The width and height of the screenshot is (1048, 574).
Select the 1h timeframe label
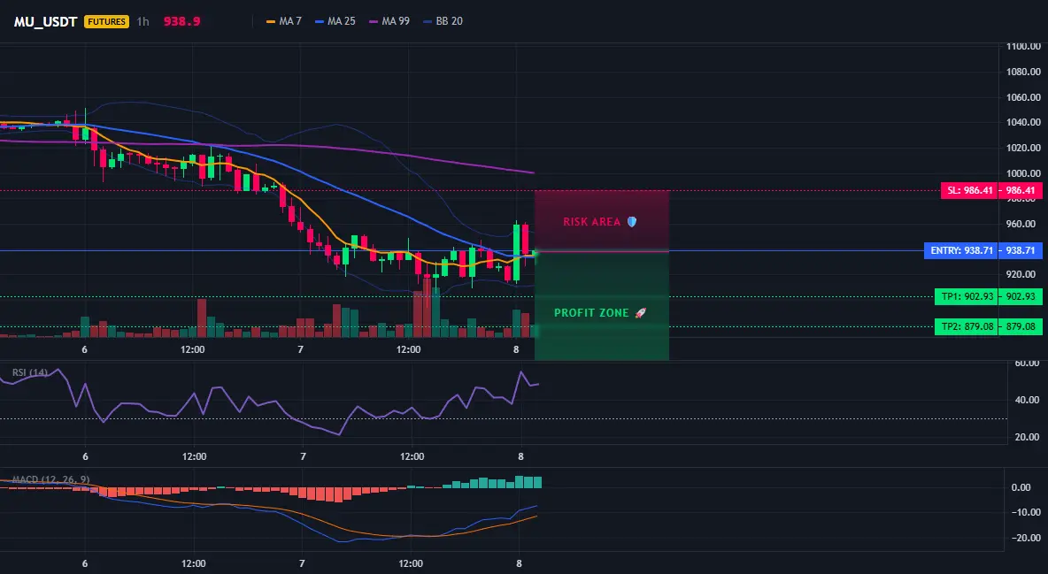[143, 21]
